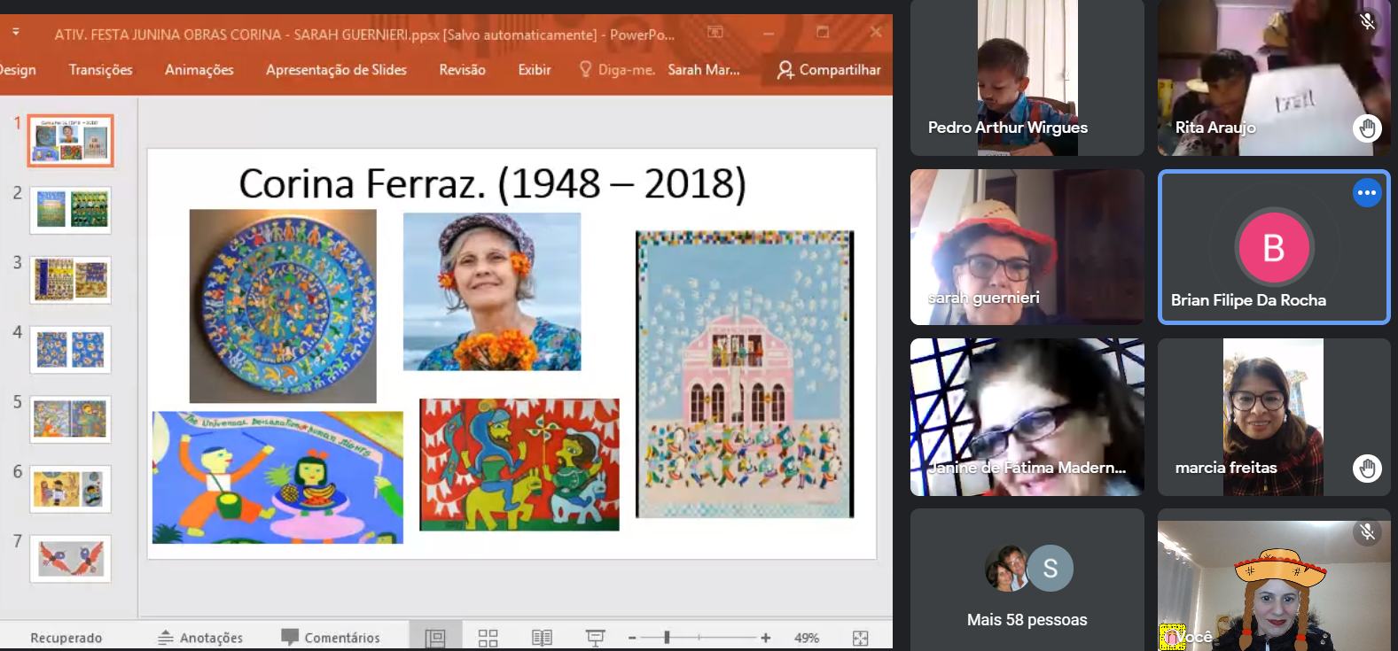
Task: Select the blue decorated plate image on slide
Action: (283, 306)
